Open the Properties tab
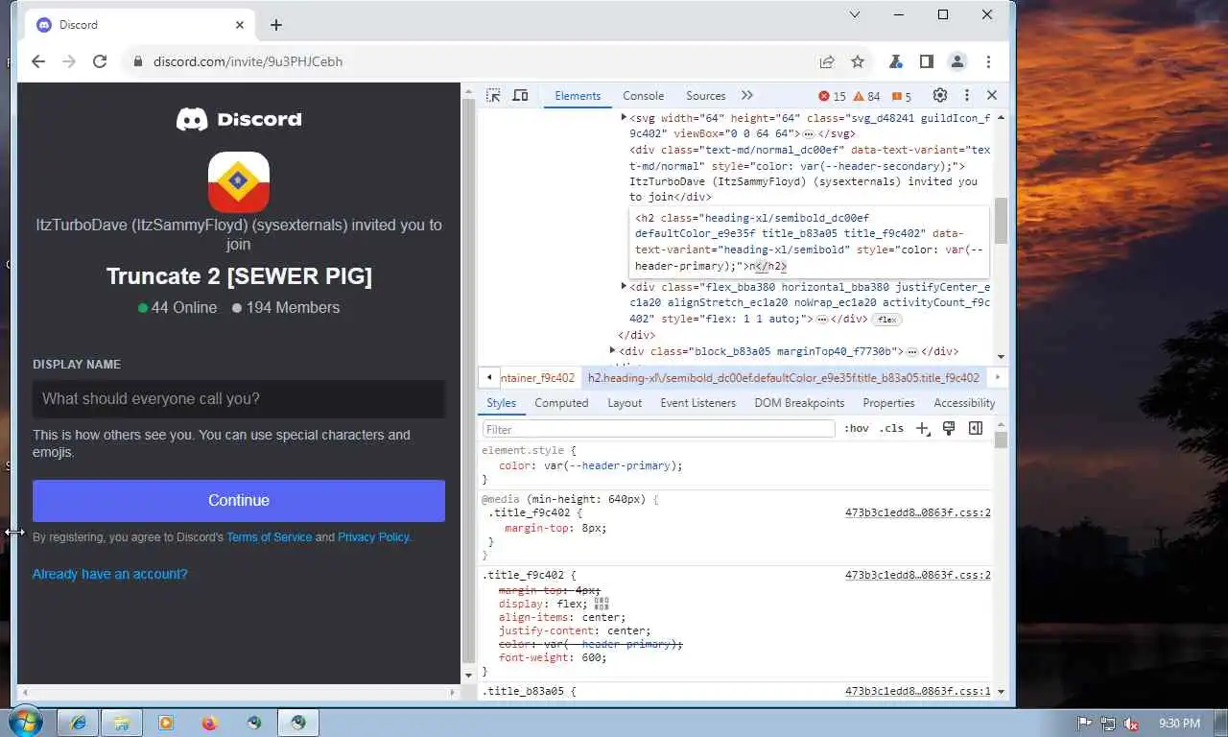 coord(888,403)
